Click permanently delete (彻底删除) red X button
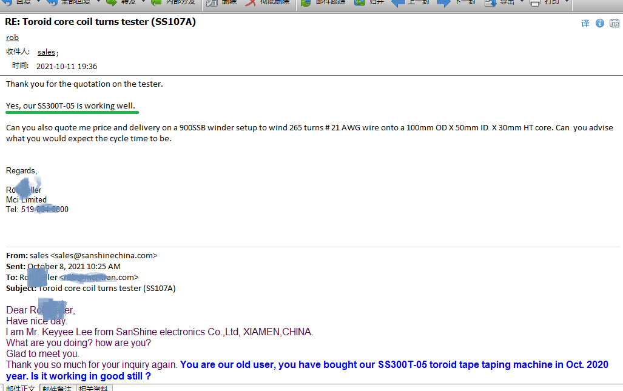Screen dimensions: 623x391 pos(267,2)
